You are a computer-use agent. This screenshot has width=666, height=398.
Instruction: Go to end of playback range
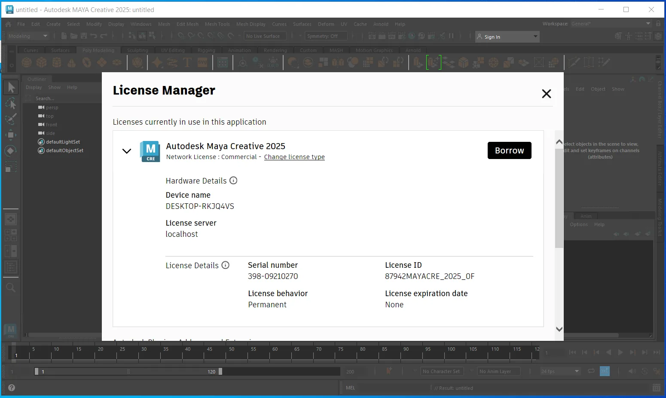tap(657, 352)
